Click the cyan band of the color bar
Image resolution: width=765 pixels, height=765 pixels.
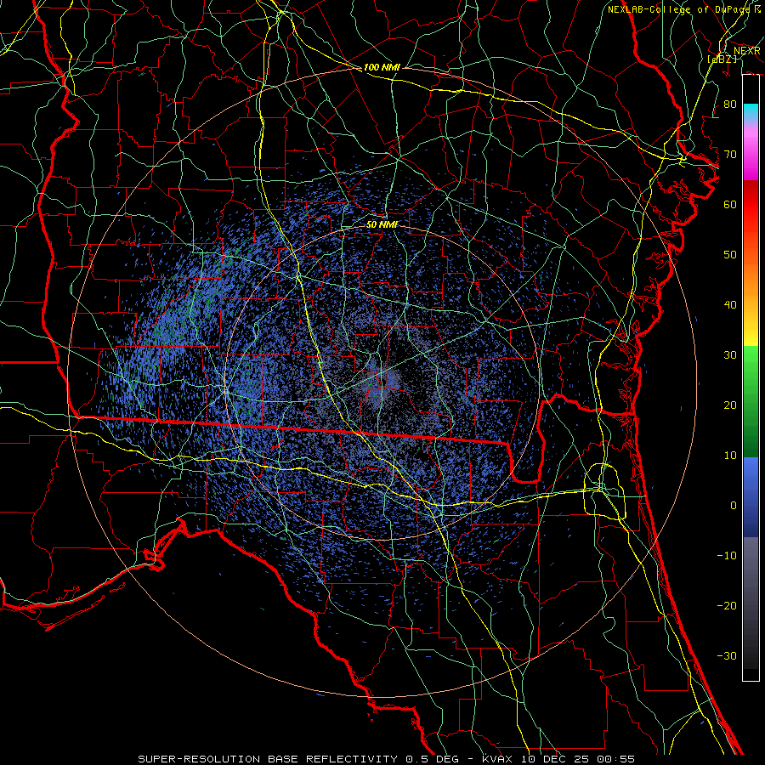(751, 113)
